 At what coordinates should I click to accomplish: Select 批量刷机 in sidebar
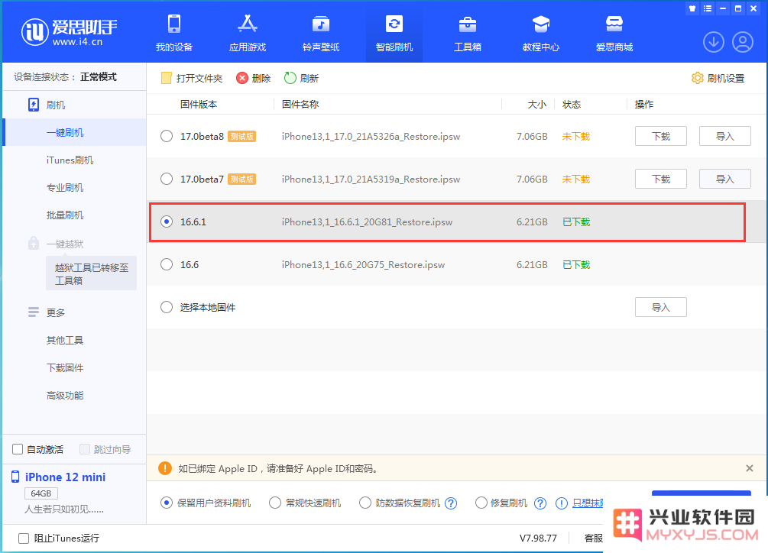click(65, 215)
